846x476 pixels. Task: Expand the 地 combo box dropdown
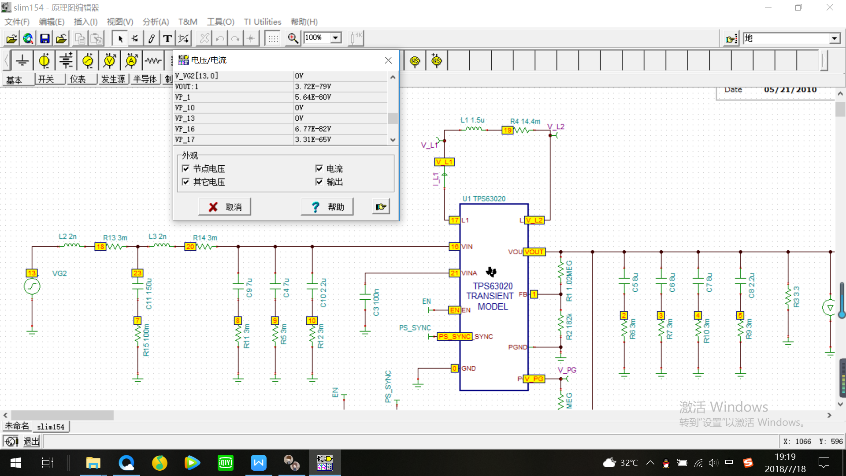point(834,39)
